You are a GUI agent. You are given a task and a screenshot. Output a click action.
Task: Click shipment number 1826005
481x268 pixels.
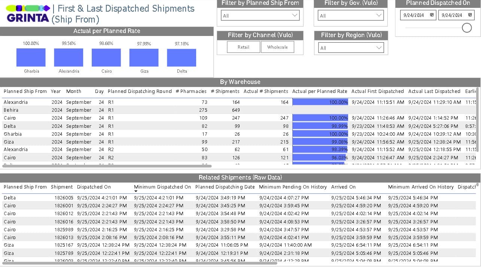(x=64, y=198)
